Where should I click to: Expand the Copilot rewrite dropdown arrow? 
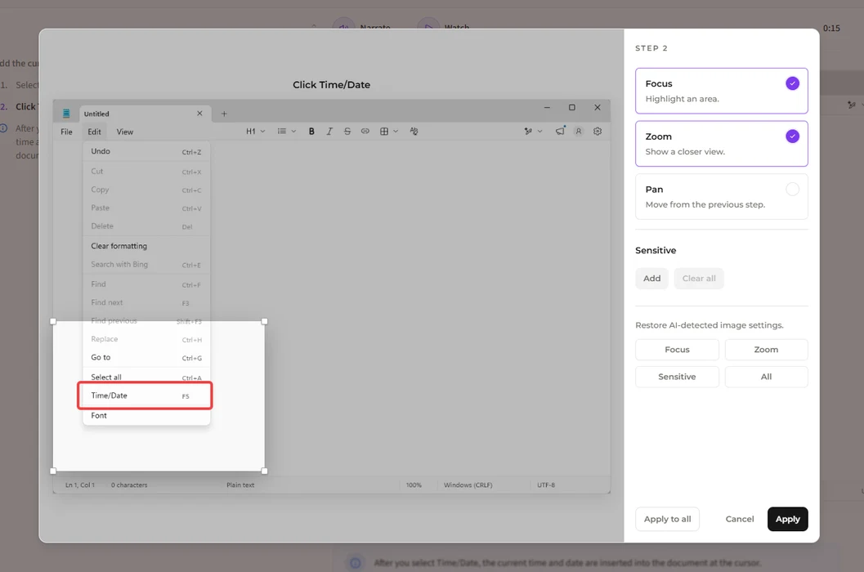[x=540, y=132]
